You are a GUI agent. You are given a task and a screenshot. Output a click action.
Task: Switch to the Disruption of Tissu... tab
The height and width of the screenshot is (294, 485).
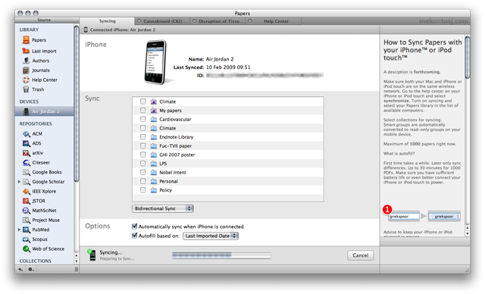click(217, 21)
